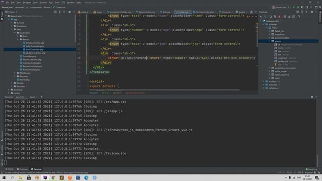Open the Problems tool window button

(x=22, y=169)
